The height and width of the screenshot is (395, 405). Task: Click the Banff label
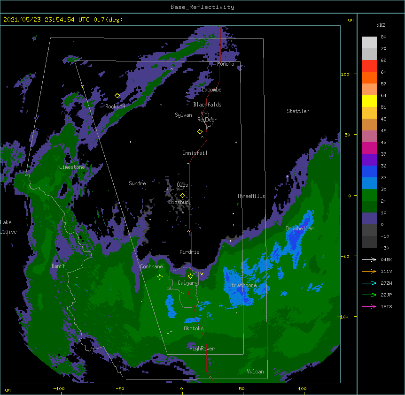[x=58, y=266]
